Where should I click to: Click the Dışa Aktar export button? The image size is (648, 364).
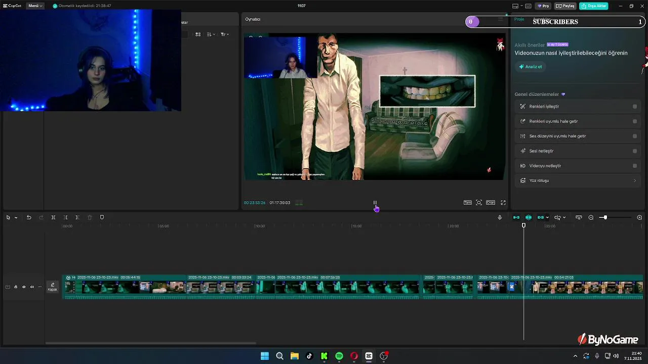(594, 6)
